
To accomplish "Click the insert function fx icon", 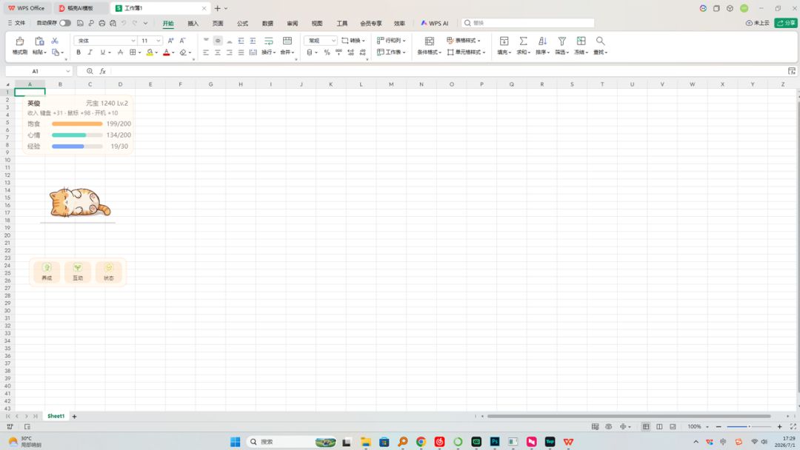I will [x=102, y=71].
